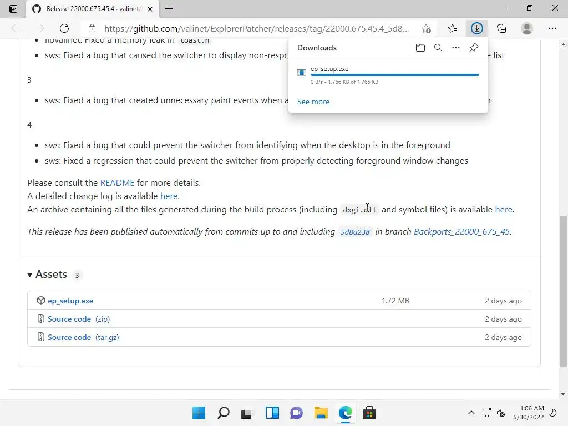Open the README link

tap(117, 183)
